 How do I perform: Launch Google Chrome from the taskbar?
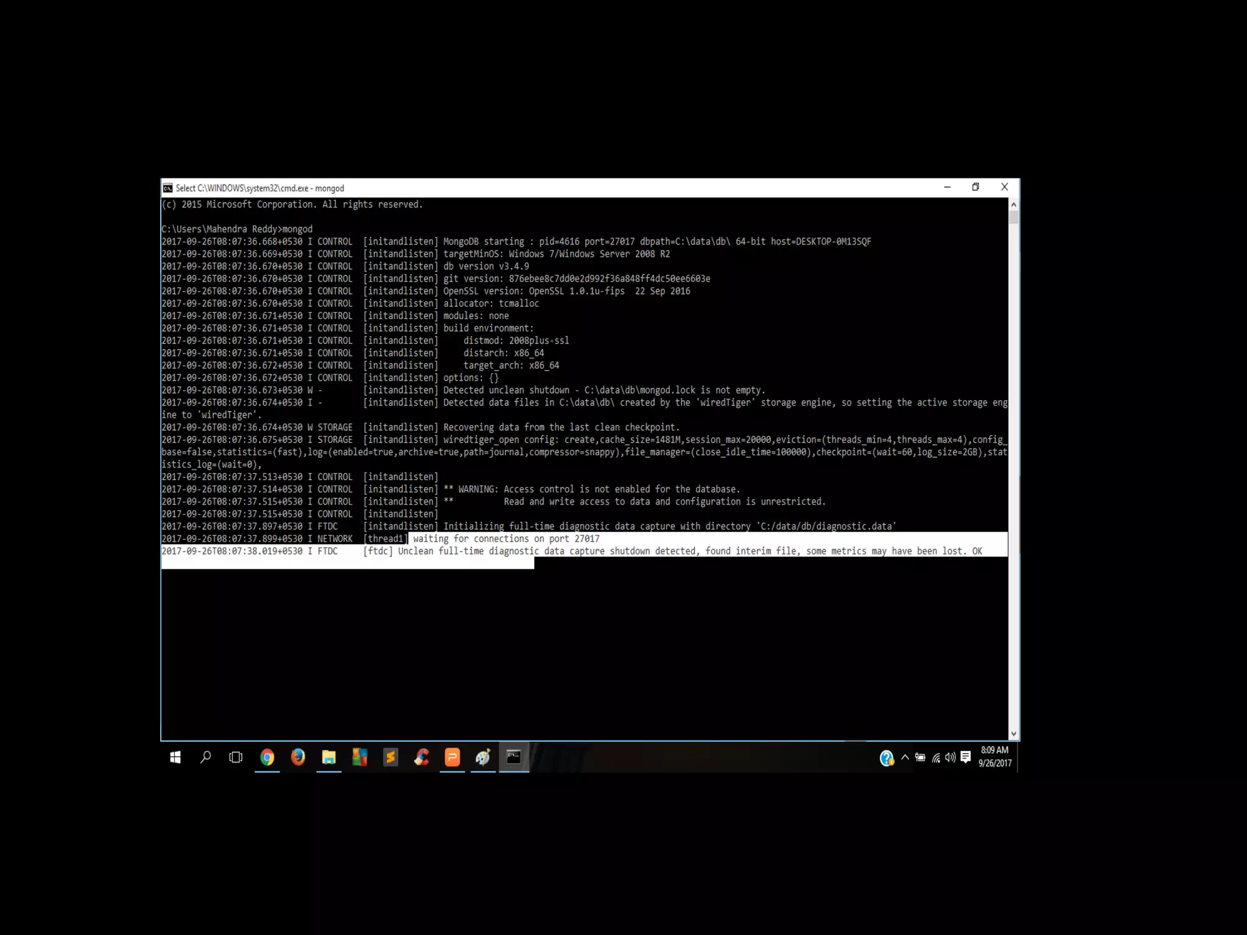(267, 757)
